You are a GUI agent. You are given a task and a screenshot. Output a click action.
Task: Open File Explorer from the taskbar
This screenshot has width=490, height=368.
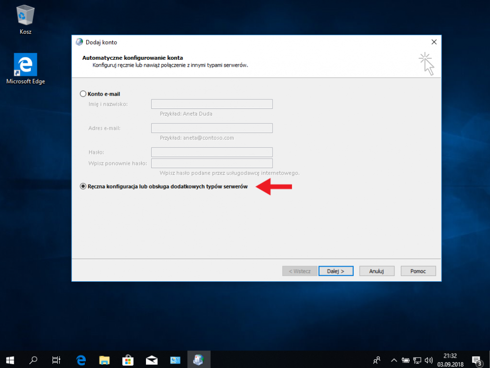(104, 360)
